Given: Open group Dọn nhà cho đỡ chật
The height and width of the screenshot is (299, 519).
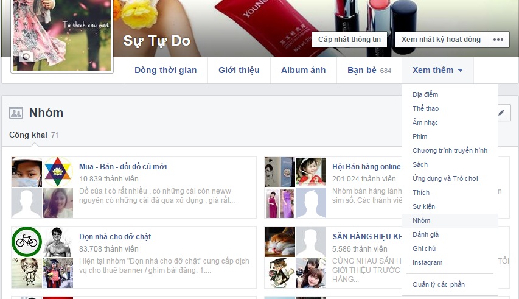Looking at the screenshot, I should (x=115, y=237).
